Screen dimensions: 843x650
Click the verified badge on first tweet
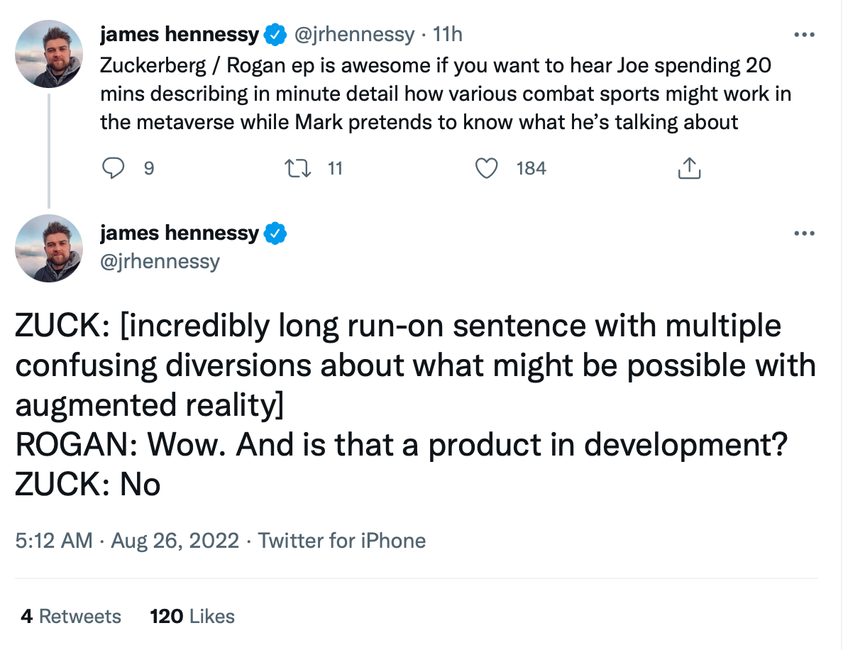[x=275, y=33]
